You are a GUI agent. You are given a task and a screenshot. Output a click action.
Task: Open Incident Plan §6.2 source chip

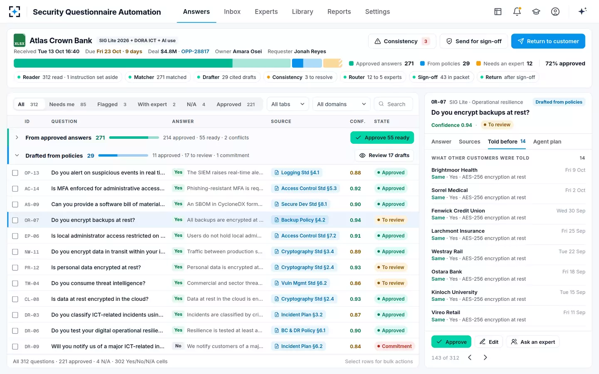tap(299, 346)
